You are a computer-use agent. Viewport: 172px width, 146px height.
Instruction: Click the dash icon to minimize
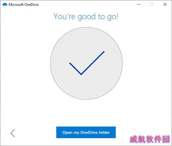[x=139, y=5]
